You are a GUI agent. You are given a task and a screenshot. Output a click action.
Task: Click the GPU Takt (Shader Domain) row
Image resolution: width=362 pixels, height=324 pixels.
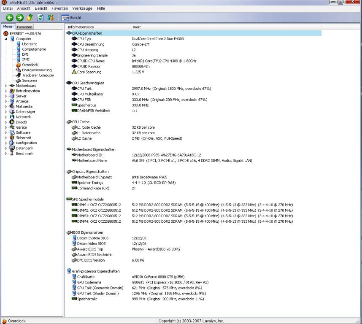coord(194,294)
